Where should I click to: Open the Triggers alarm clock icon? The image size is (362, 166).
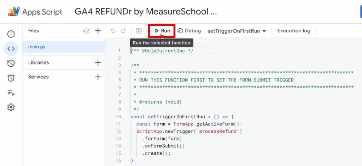pyautogui.click(x=11, y=78)
